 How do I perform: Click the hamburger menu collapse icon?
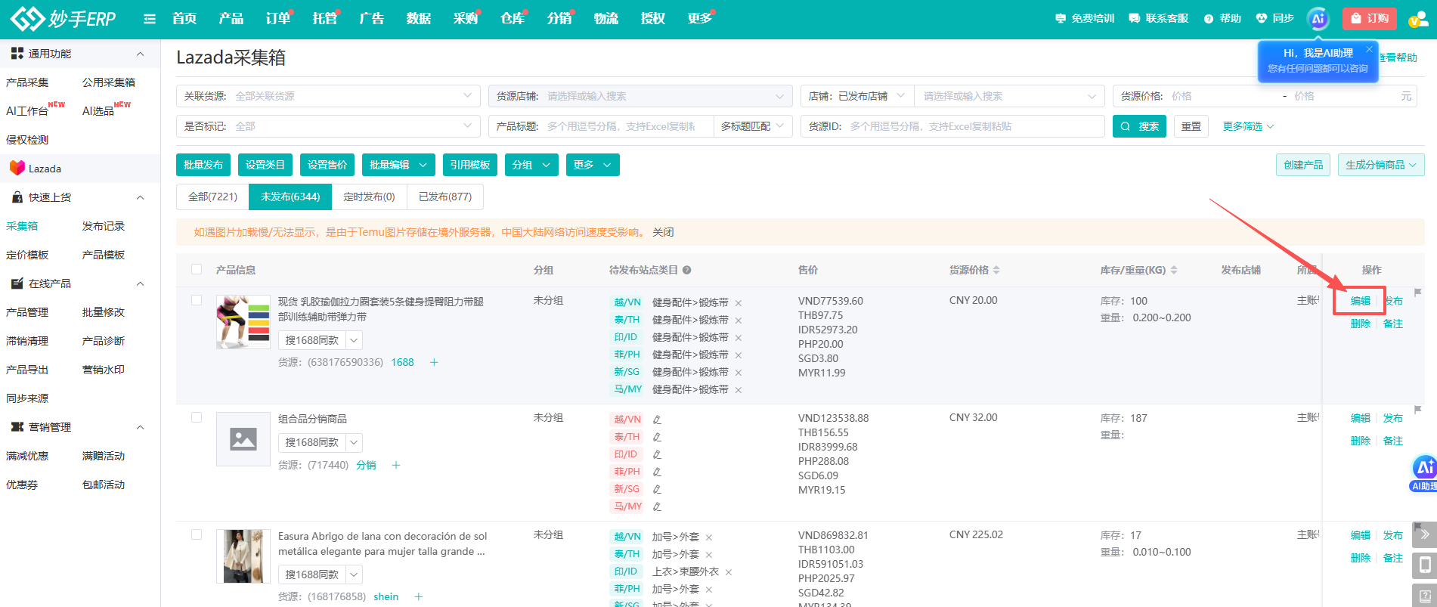tap(150, 19)
